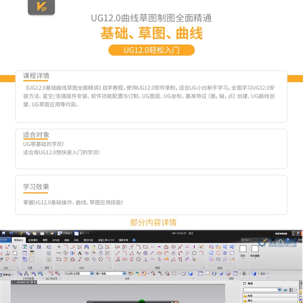Click the _model1.prt document tab
Screen dimensions: 303x303
[x=23, y=282]
